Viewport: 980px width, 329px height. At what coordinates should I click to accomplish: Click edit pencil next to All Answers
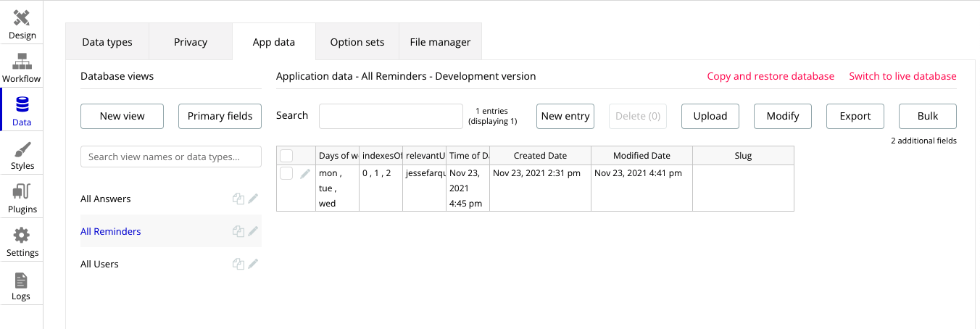(253, 199)
